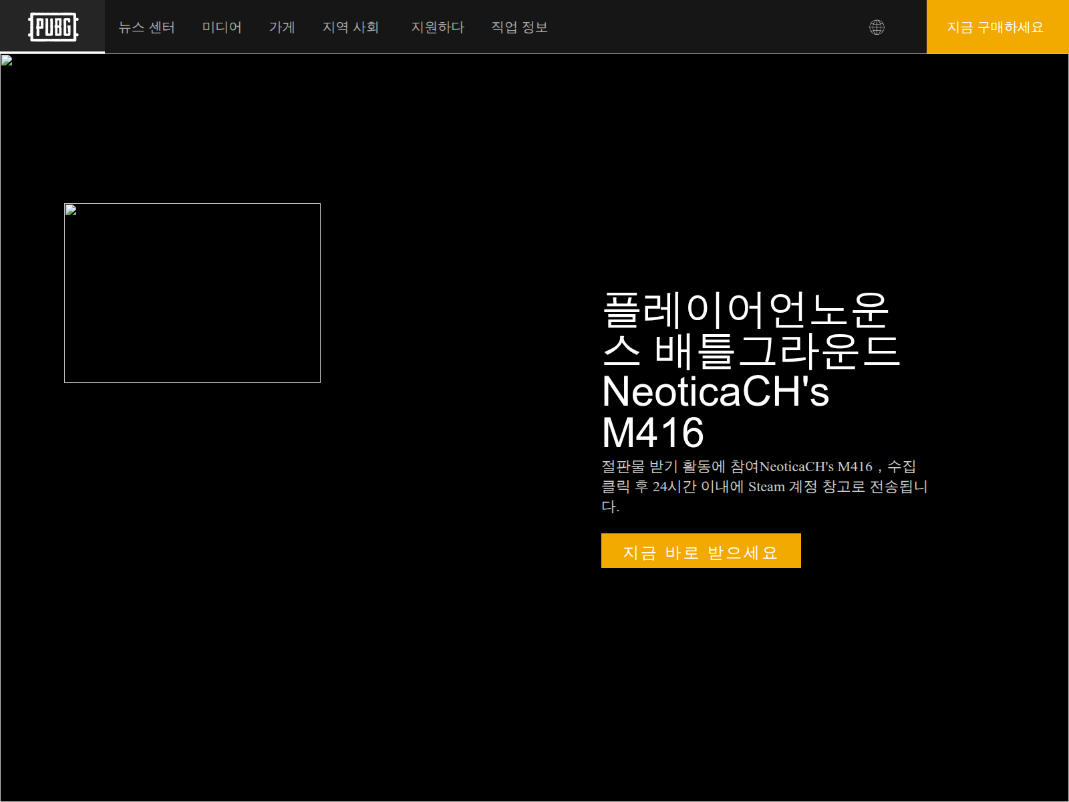Select the 지역 사회 menu item

click(351, 27)
